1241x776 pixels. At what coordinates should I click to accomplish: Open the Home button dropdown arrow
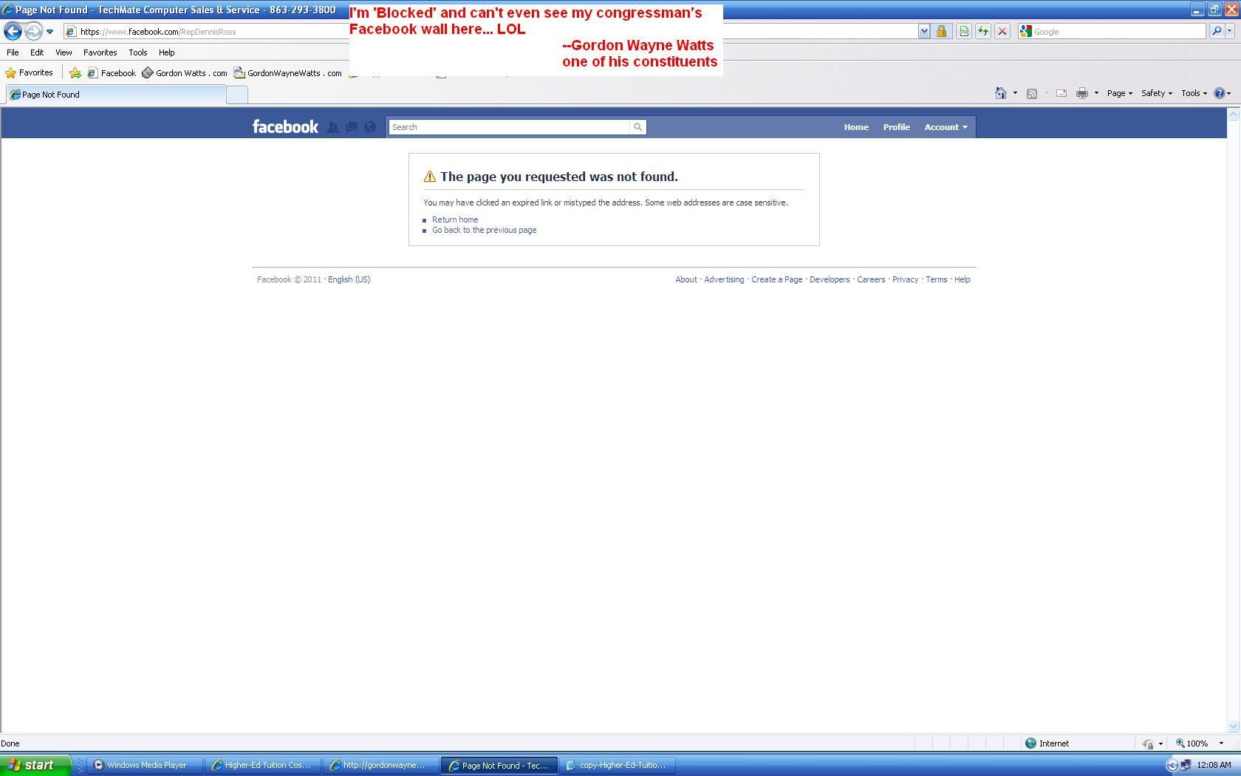pyautogui.click(x=1015, y=93)
